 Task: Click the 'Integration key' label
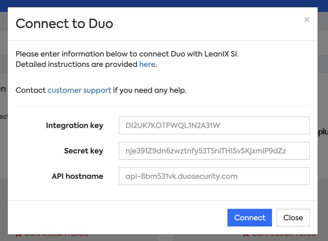tap(75, 126)
